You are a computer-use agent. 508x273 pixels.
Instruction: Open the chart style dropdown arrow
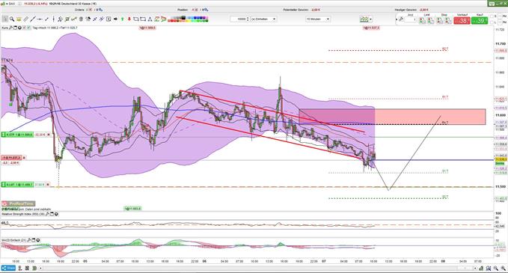(370, 19)
